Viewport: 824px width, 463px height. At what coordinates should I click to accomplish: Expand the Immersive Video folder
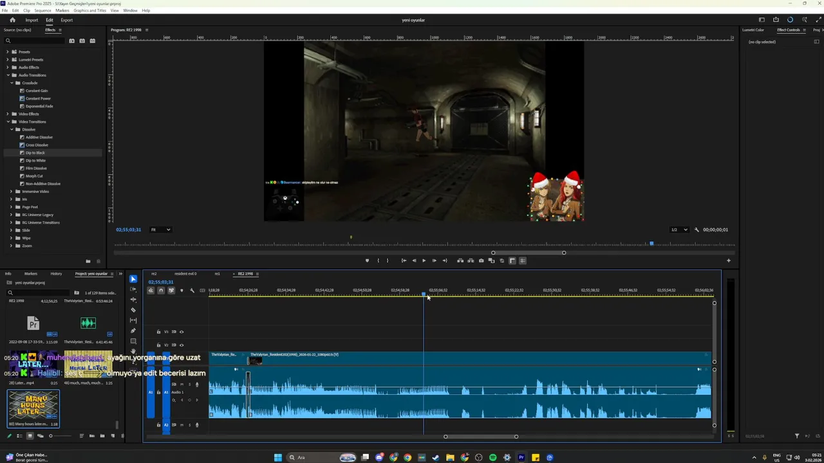(x=11, y=192)
